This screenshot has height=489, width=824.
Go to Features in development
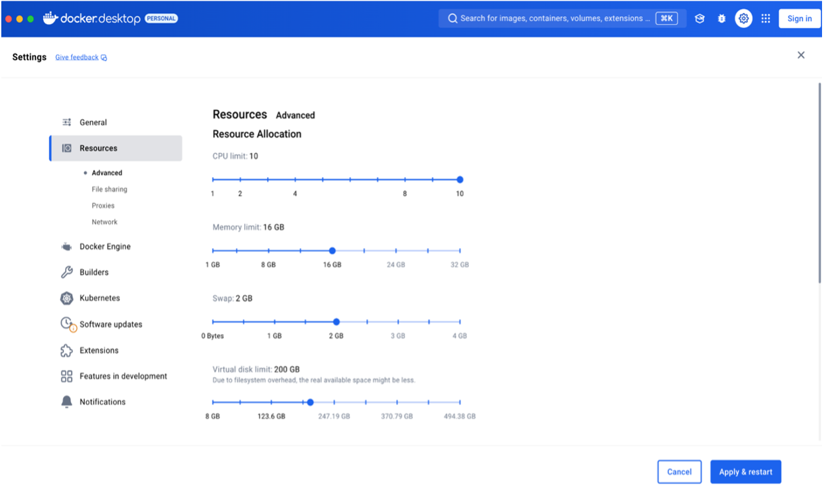123,376
